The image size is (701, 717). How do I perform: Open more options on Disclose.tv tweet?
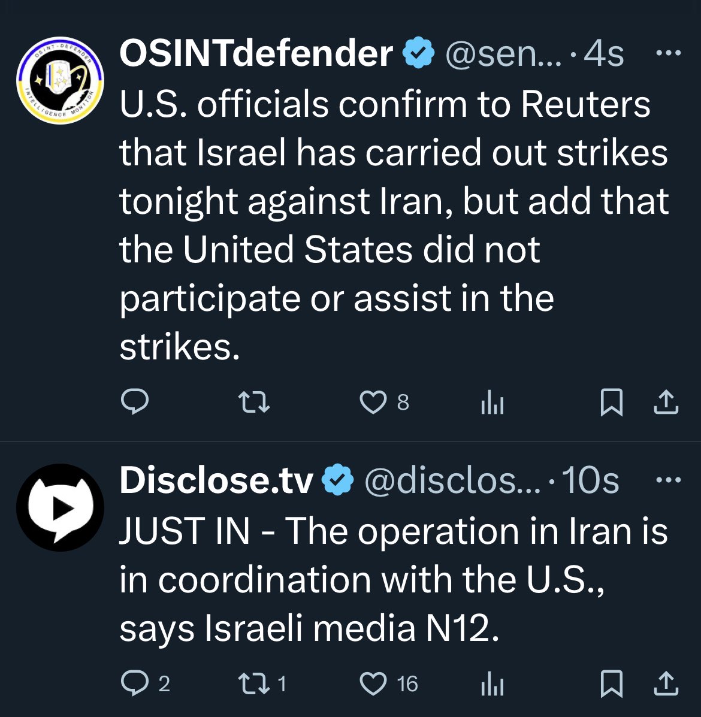tap(668, 480)
